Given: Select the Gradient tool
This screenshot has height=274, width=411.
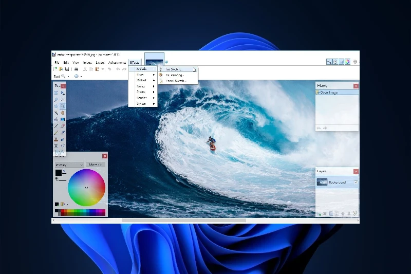Looking at the screenshot, I should 62,119.
